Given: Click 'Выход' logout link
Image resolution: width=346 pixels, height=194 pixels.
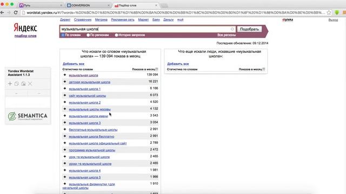Looking at the screenshot, I should pyautogui.click(x=333, y=20).
